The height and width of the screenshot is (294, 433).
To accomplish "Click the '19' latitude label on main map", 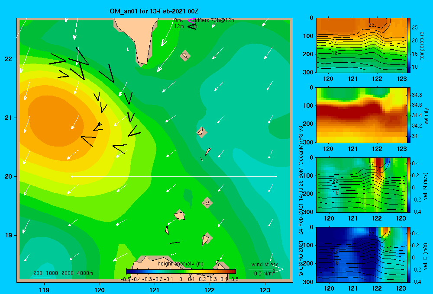I will 9,235.
